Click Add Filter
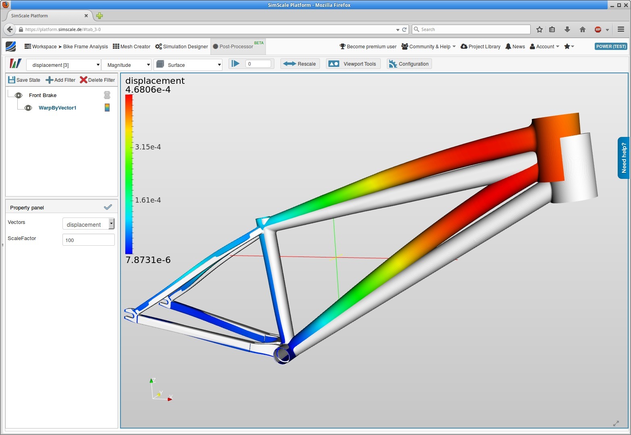 60,80
